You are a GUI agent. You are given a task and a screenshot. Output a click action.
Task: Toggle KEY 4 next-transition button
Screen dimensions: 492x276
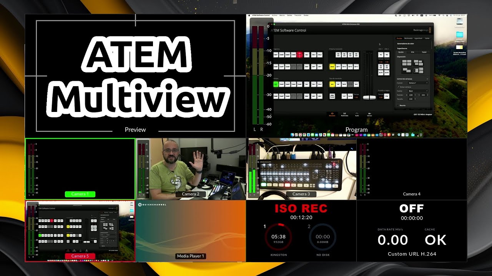pyautogui.click(x=356, y=67)
